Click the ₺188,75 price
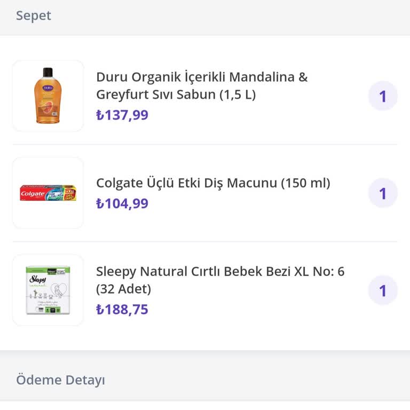 122,310
